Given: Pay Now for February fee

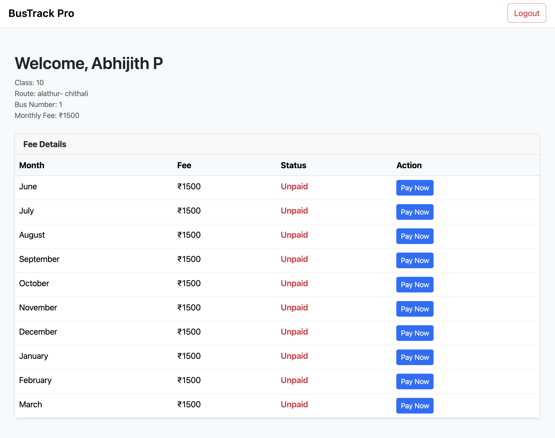Looking at the screenshot, I should tap(415, 381).
